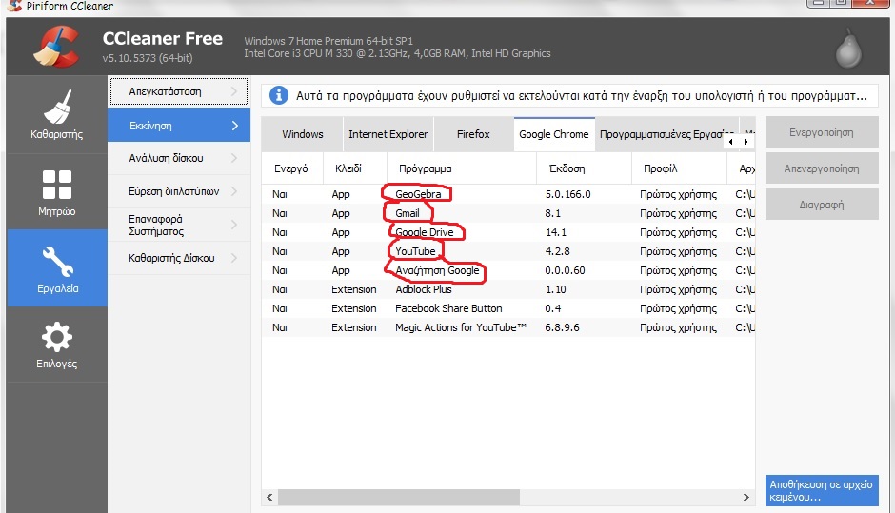Sort by Προφίλ column header
The height and width of the screenshot is (513, 895).
(679, 168)
